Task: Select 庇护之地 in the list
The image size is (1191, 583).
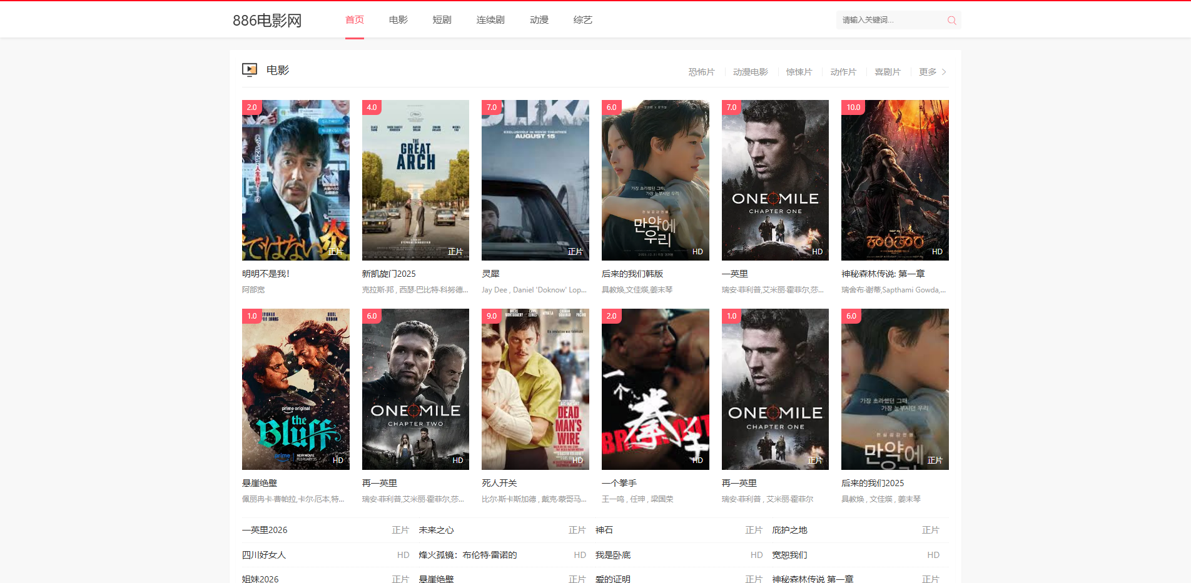Action: click(x=789, y=530)
